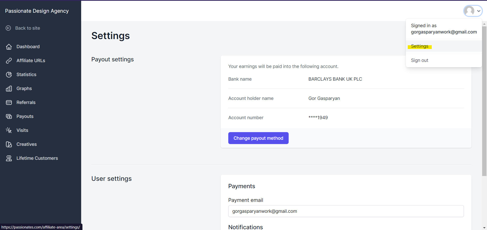Collapse the user menu chevron arrow
This screenshot has height=230, width=487.
pyautogui.click(x=479, y=11)
